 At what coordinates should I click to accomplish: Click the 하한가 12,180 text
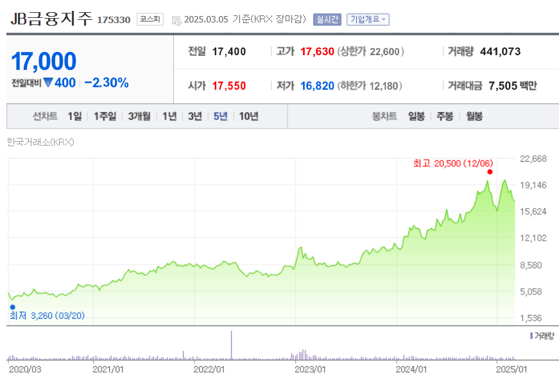click(x=370, y=86)
